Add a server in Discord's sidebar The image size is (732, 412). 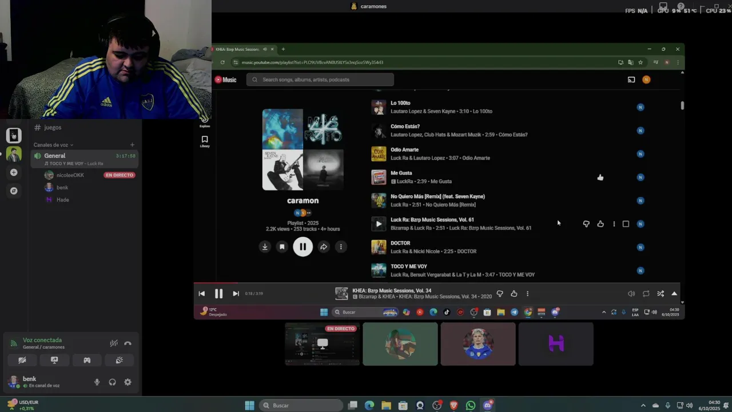point(14,172)
